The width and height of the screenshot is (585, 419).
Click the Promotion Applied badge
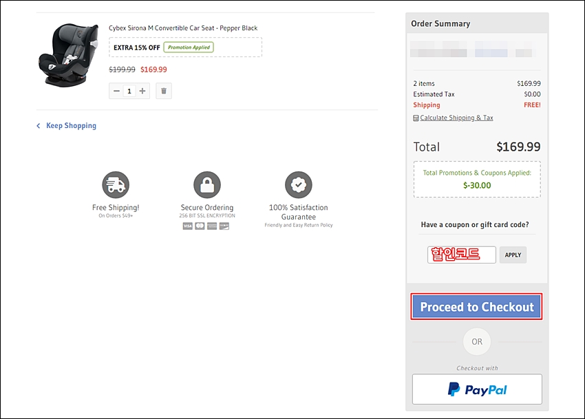click(x=189, y=47)
